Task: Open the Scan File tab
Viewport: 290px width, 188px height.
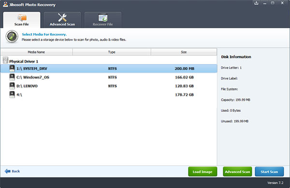Action: pyautogui.click(x=22, y=20)
